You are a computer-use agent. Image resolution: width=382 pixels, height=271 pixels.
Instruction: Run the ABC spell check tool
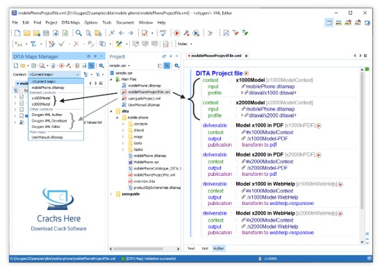(x=163, y=33)
